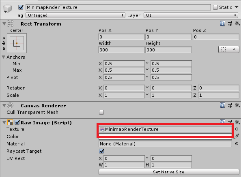Viewport: 241px width, 177px height.
Task: Collapse the Raw Image component
Action: click(4, 123)
